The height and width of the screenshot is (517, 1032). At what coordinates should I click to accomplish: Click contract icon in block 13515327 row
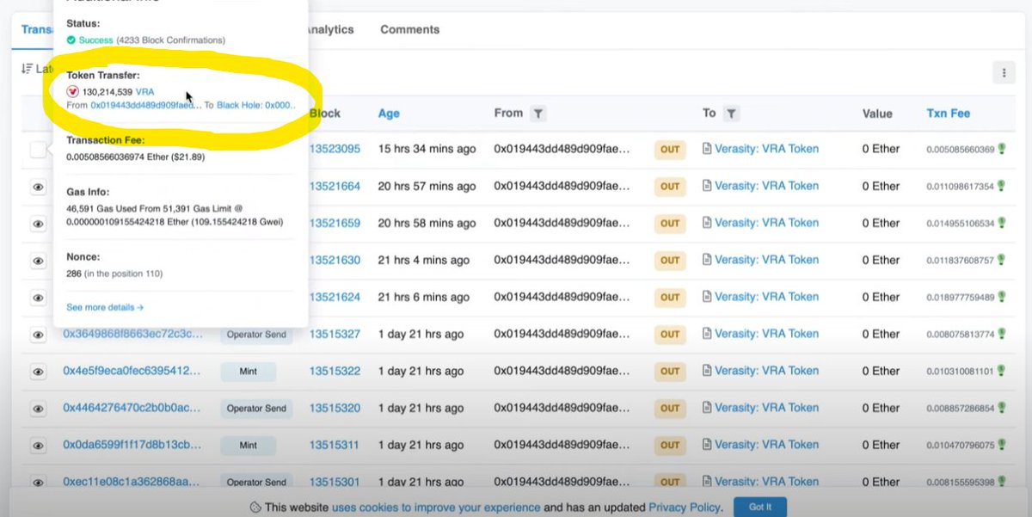click(707, 334)
